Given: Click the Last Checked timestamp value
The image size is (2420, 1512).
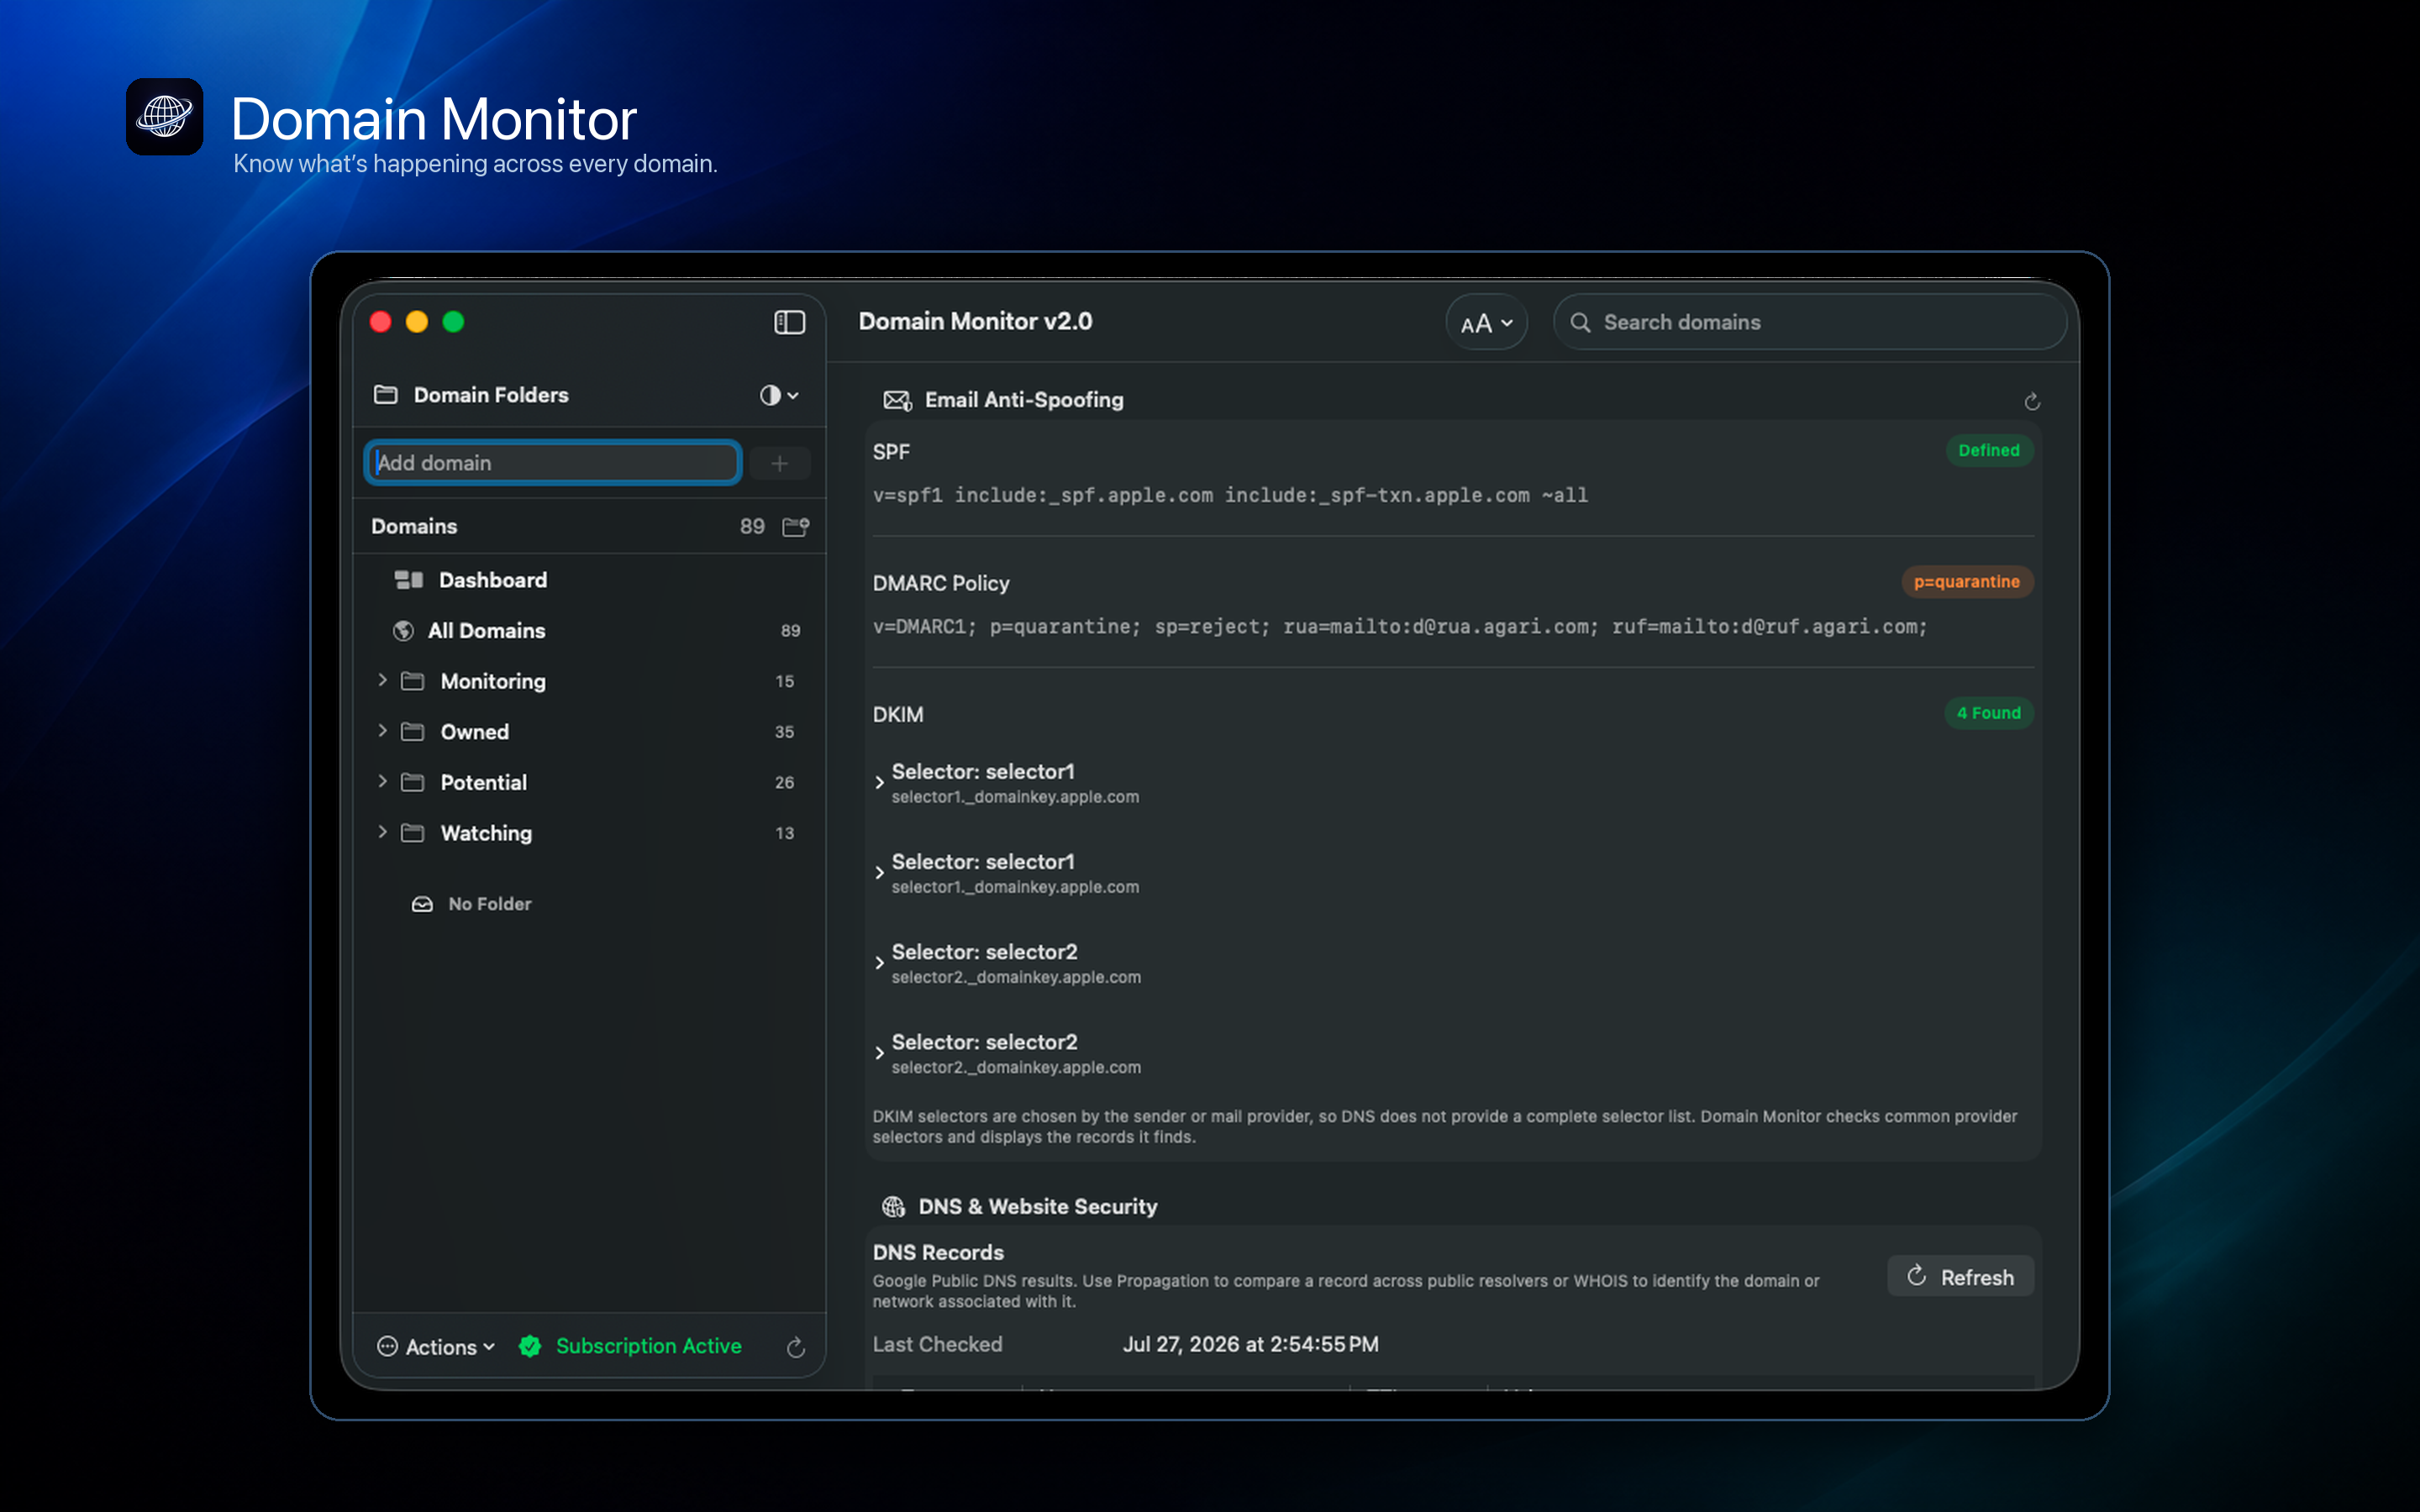Looking at the screenshot, I should [1250, 1344].
